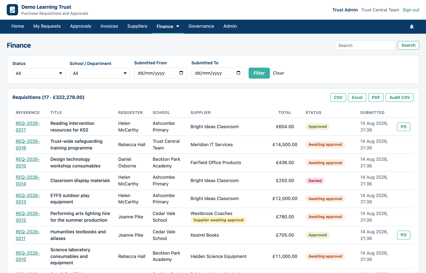Screen dimensions: 426x273
Task: Open My Requests page
Action: (47, 26)
